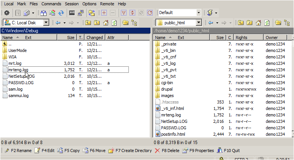
Task: Toggle Synchronize Browsing icon
Action: coord(92,13)
